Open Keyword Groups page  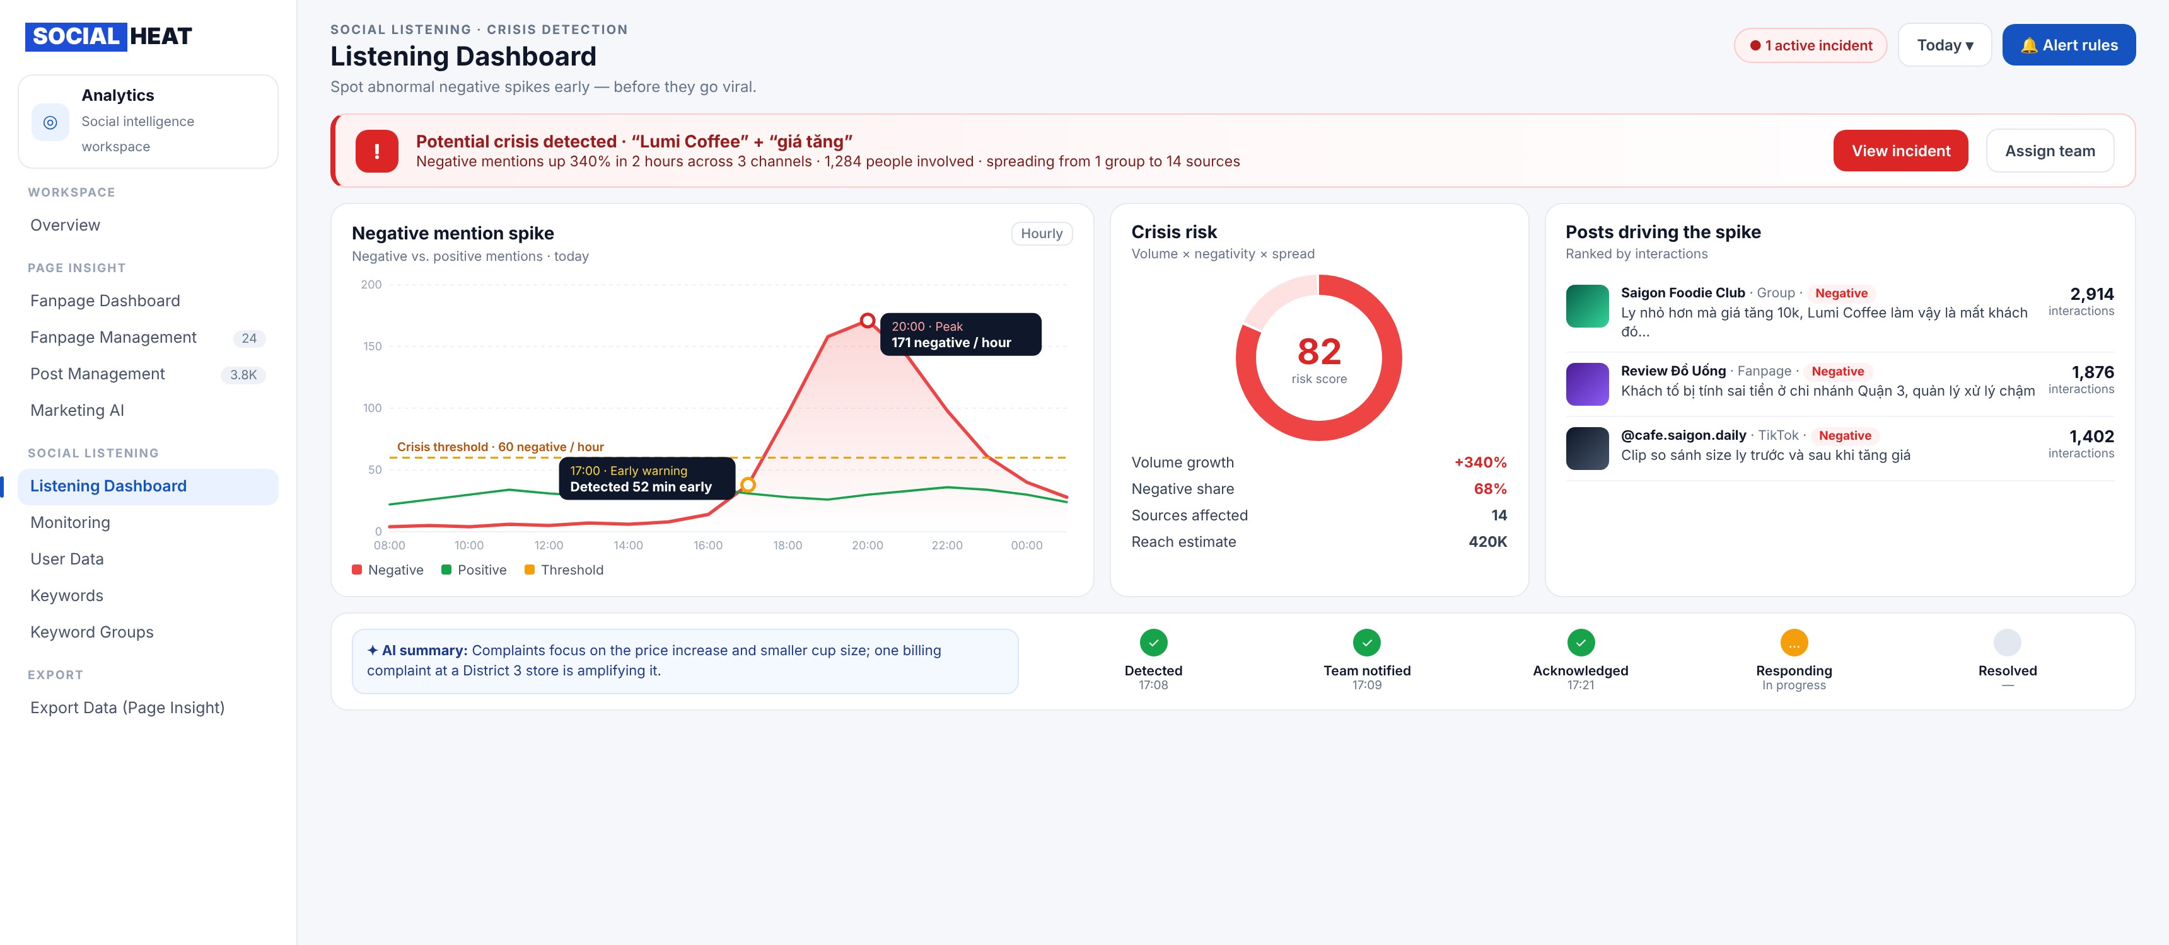coord(148,633)
